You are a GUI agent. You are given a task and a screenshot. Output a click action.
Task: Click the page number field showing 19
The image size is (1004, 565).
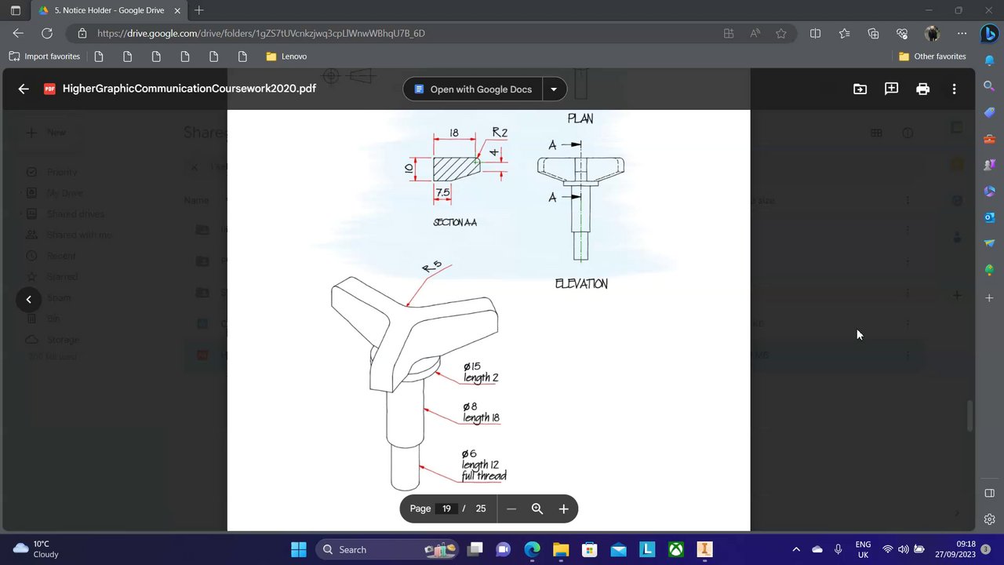[446, 508]
